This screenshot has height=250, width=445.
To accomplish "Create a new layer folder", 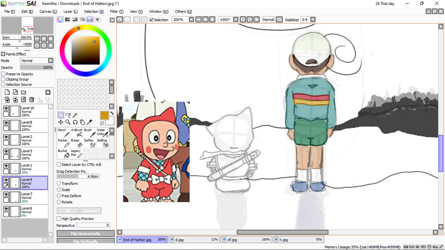I will click(x=23, y=92).
